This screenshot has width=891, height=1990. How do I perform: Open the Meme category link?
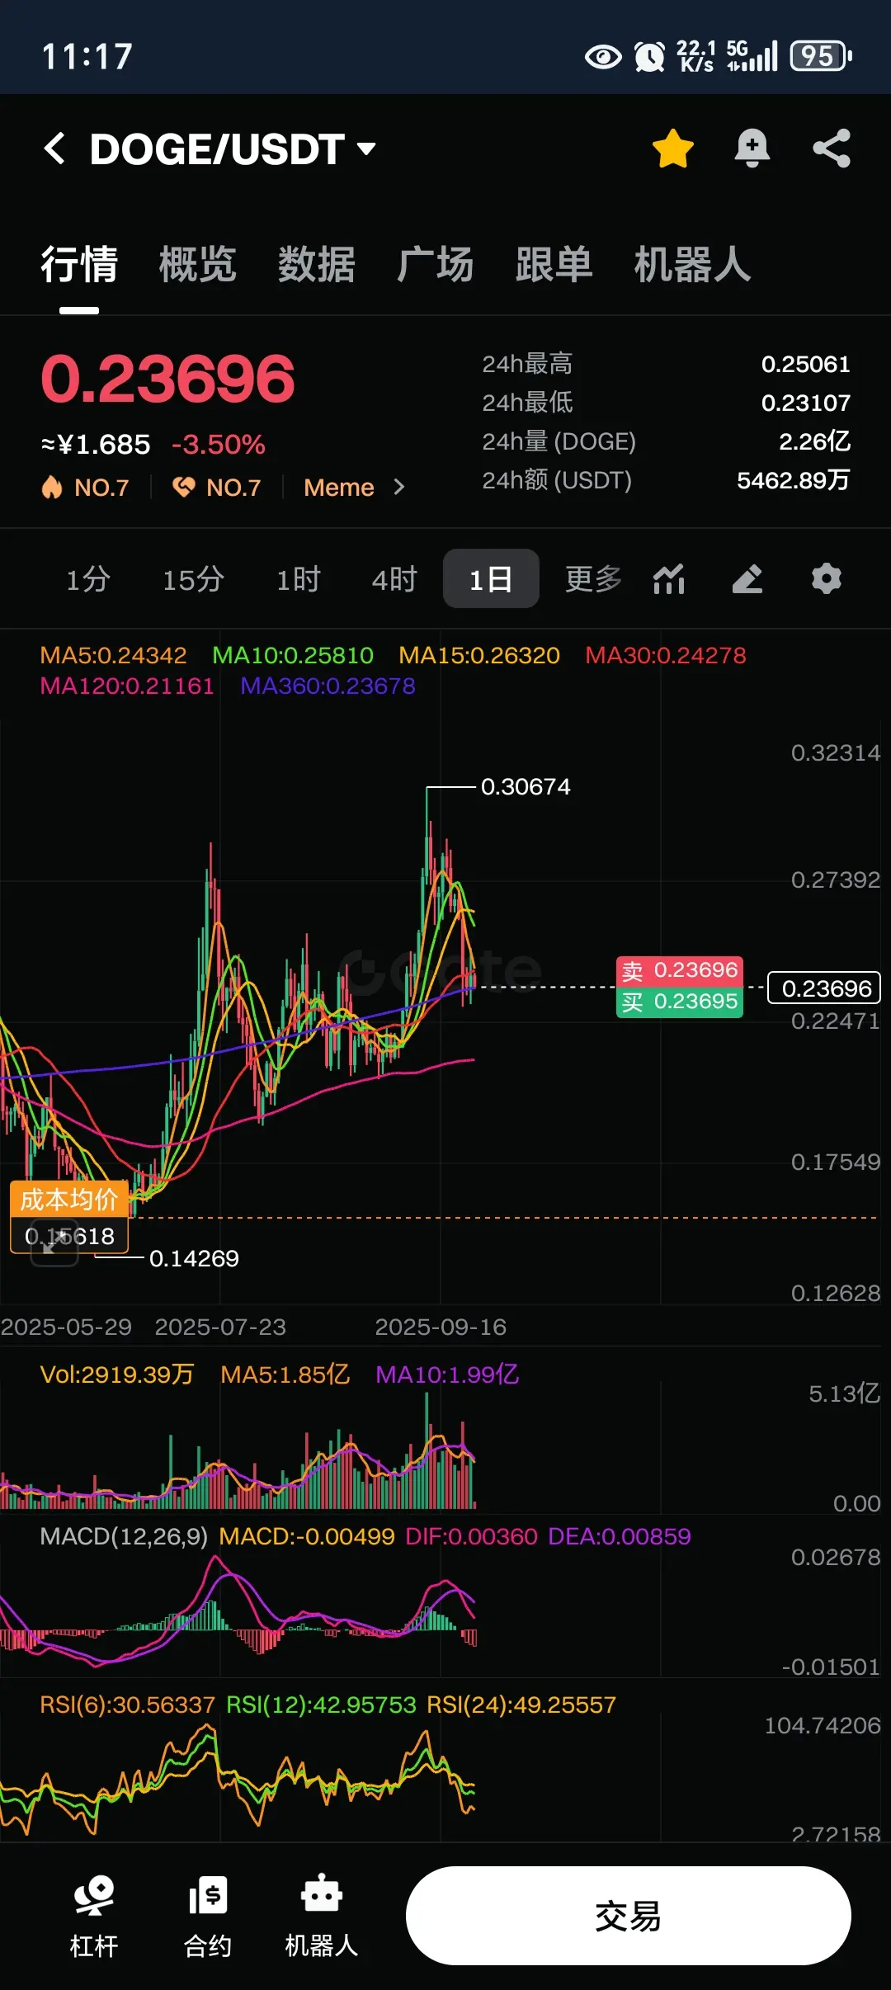[x=339, y=488]
